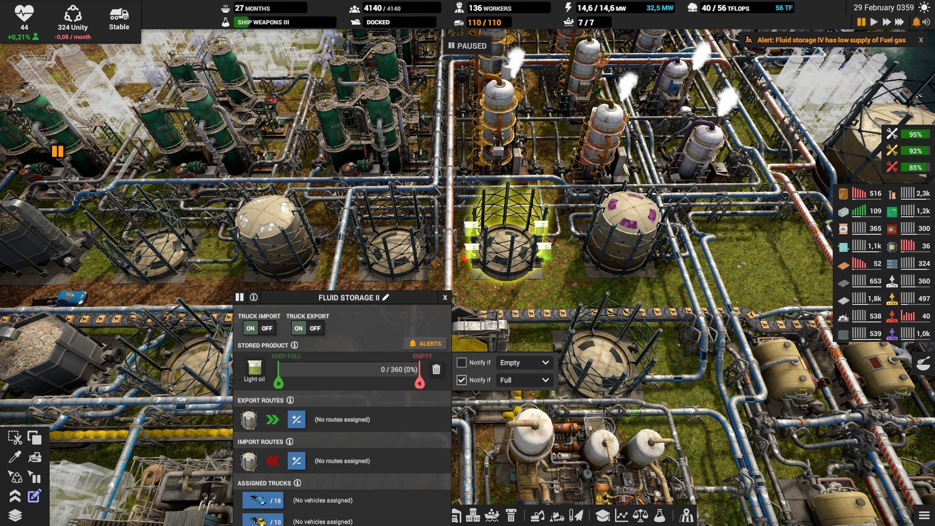Viewport: 935px width, 526px height.
Task: Open the statistics graph panel
Action: pos(621,515)
